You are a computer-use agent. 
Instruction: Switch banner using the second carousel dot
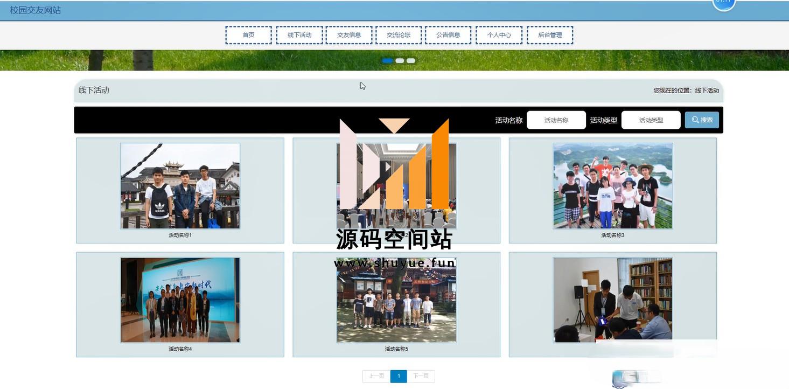(400, 61)
